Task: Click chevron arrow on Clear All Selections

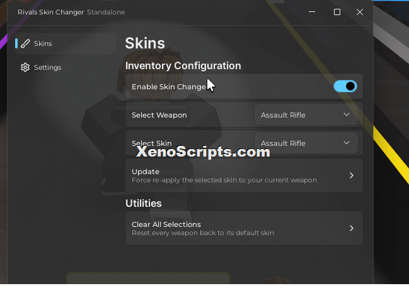Action: pos(352,228)
